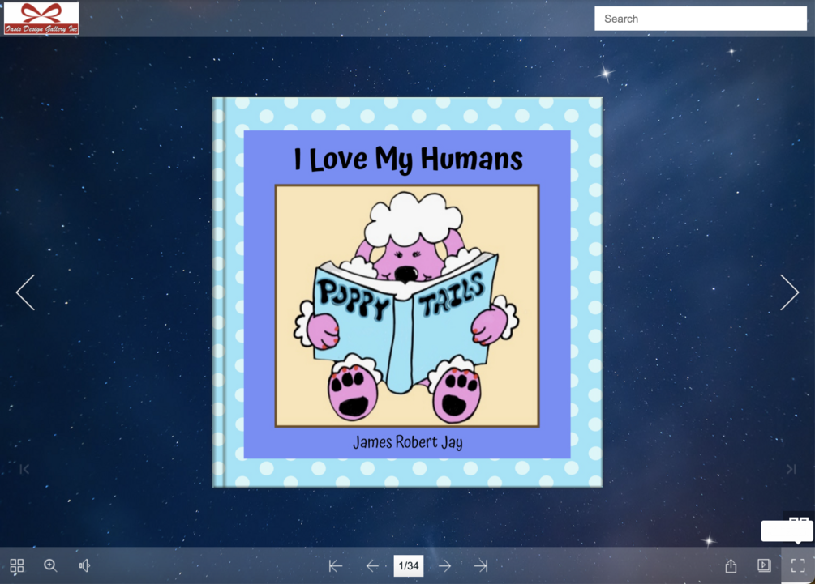Click the 1/34 page number field
The width and height of the screenshot is (815, 584).
409,566
